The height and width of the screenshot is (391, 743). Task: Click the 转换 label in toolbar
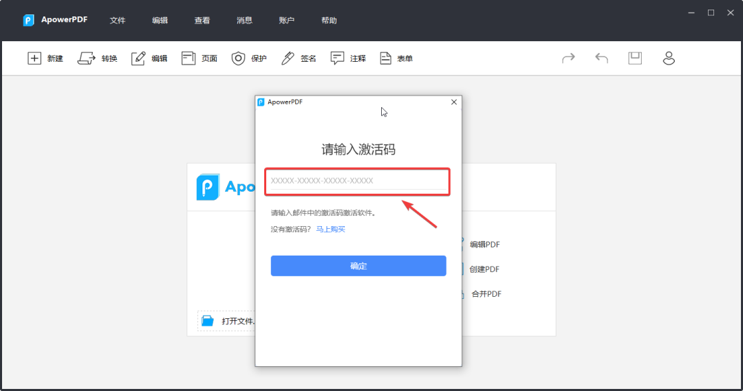(109, 58)
